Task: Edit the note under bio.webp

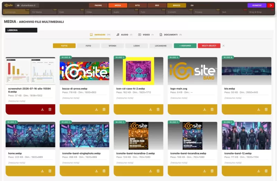Action: (x=247, y=98)
